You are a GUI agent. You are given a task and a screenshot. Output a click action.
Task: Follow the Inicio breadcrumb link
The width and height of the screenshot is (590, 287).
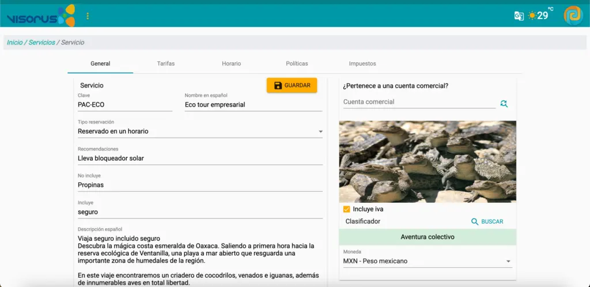[14, 43]
